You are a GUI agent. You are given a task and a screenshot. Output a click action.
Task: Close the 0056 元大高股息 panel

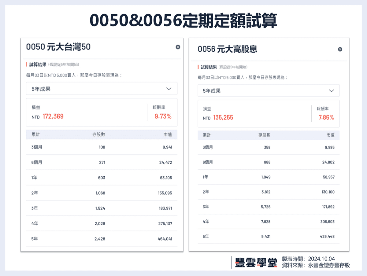[x=340, y=49]
